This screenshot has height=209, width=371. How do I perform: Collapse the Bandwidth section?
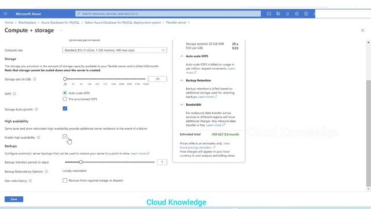(x=181, y=105)
